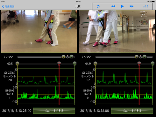This screenshot has height=117, width=156.
Task: Select green knob on 7.5 sec slider
Action: click(145, 57)
